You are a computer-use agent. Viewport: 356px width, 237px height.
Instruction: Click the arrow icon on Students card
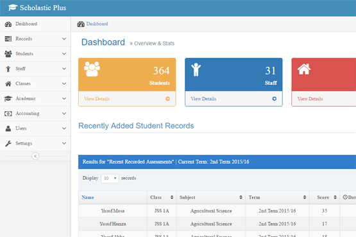(x=167, y=99)
